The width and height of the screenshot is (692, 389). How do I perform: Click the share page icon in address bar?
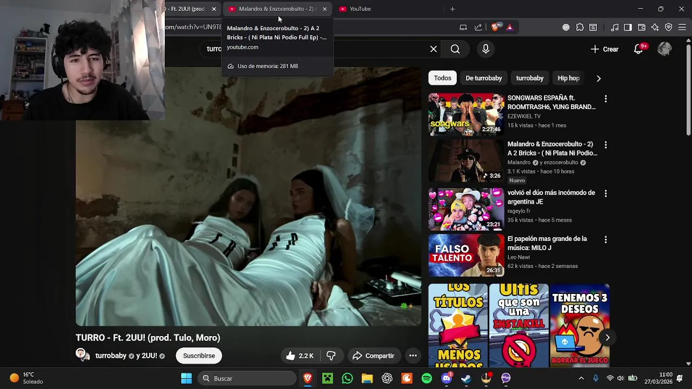point(478,27)
